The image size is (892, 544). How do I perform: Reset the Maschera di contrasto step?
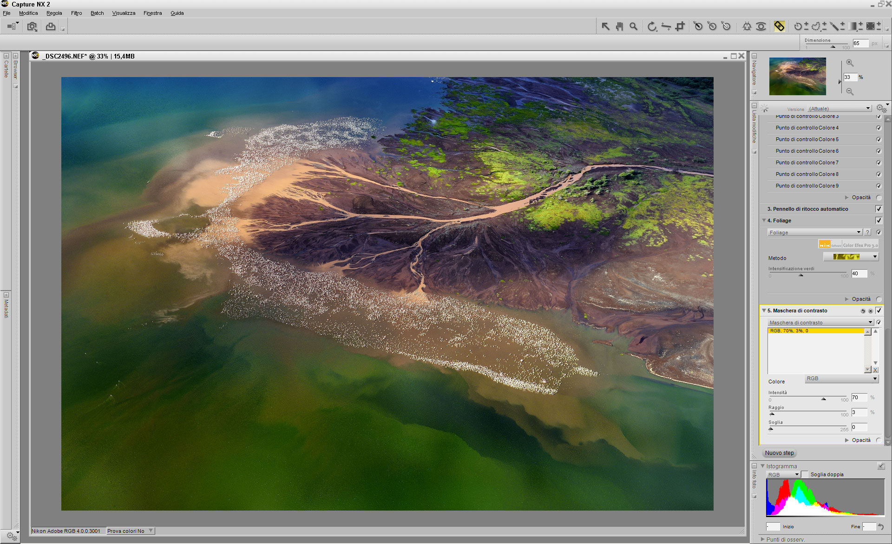click(863, 311)
